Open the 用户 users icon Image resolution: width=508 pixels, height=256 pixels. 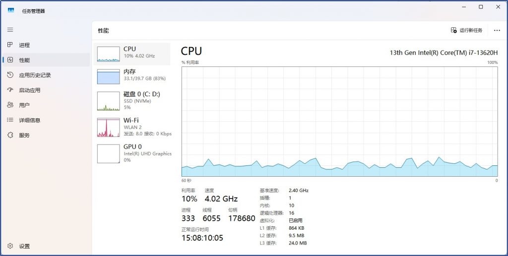(x=10, y=105)
